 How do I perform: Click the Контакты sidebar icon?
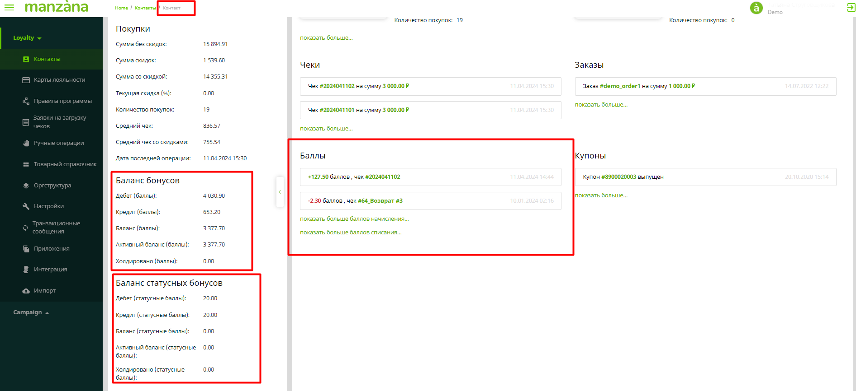26,59
